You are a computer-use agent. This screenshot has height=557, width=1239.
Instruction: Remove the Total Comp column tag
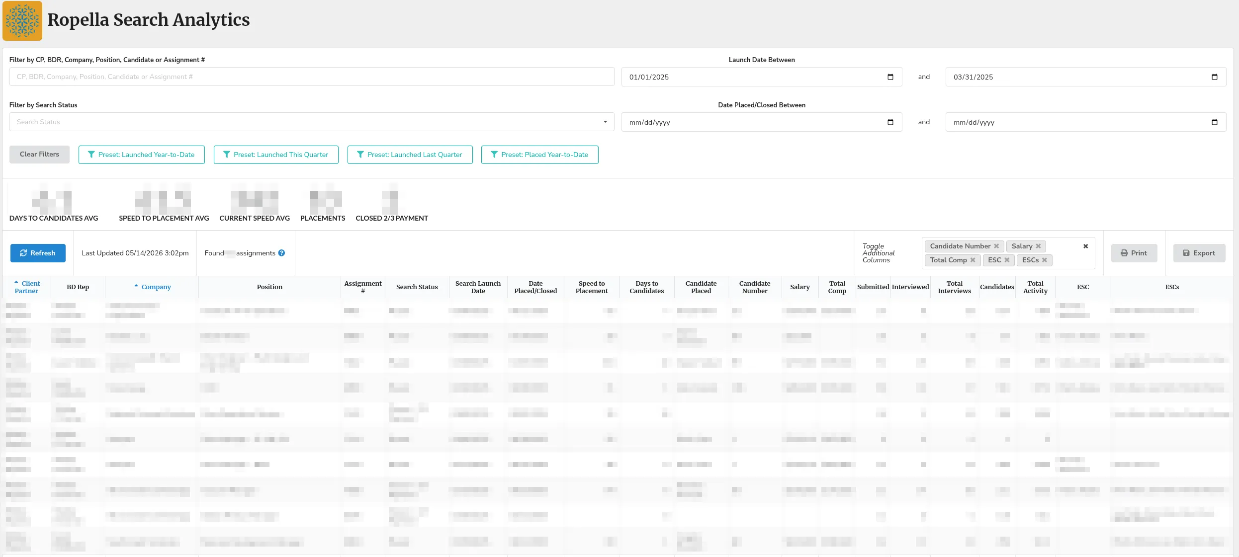(973, 260)
